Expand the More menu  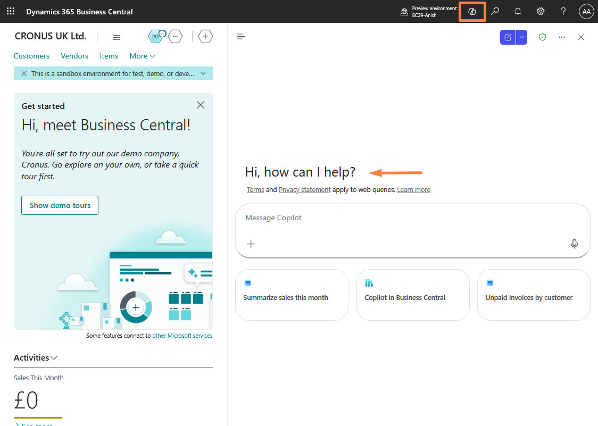click(x=142, y=56)
